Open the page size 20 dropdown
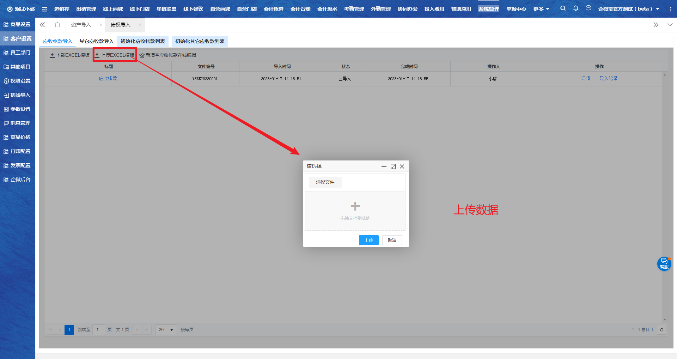This screenshot has width=677, height=359. (x=166, y=330)
